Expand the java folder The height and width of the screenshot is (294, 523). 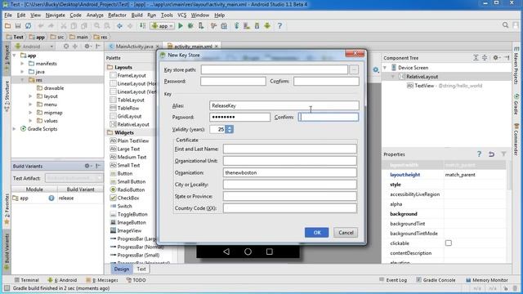point(22,72)
